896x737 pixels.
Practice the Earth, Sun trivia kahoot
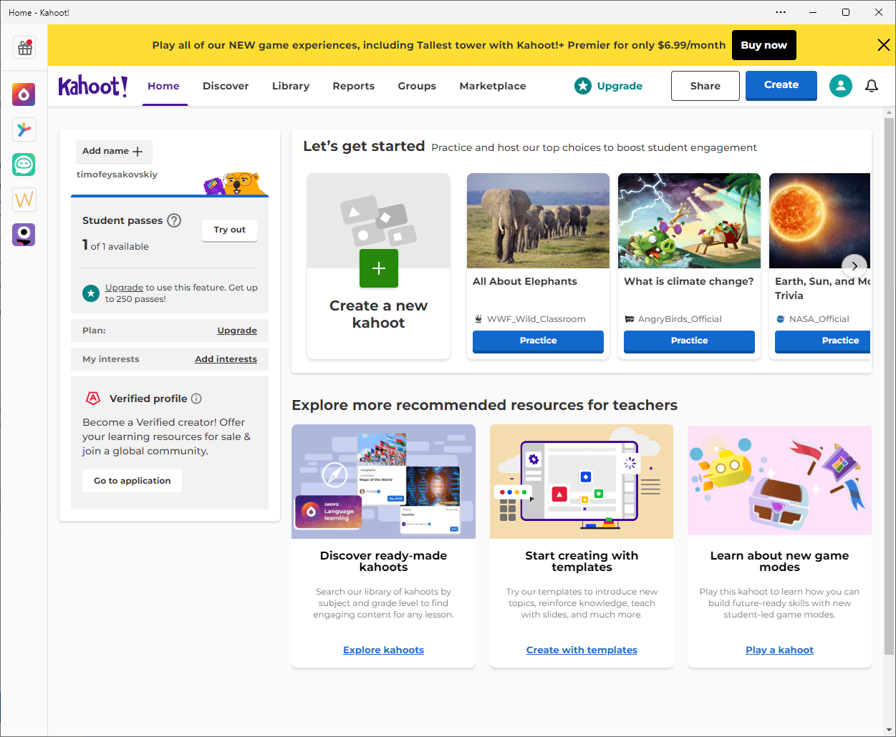point(823,341)
